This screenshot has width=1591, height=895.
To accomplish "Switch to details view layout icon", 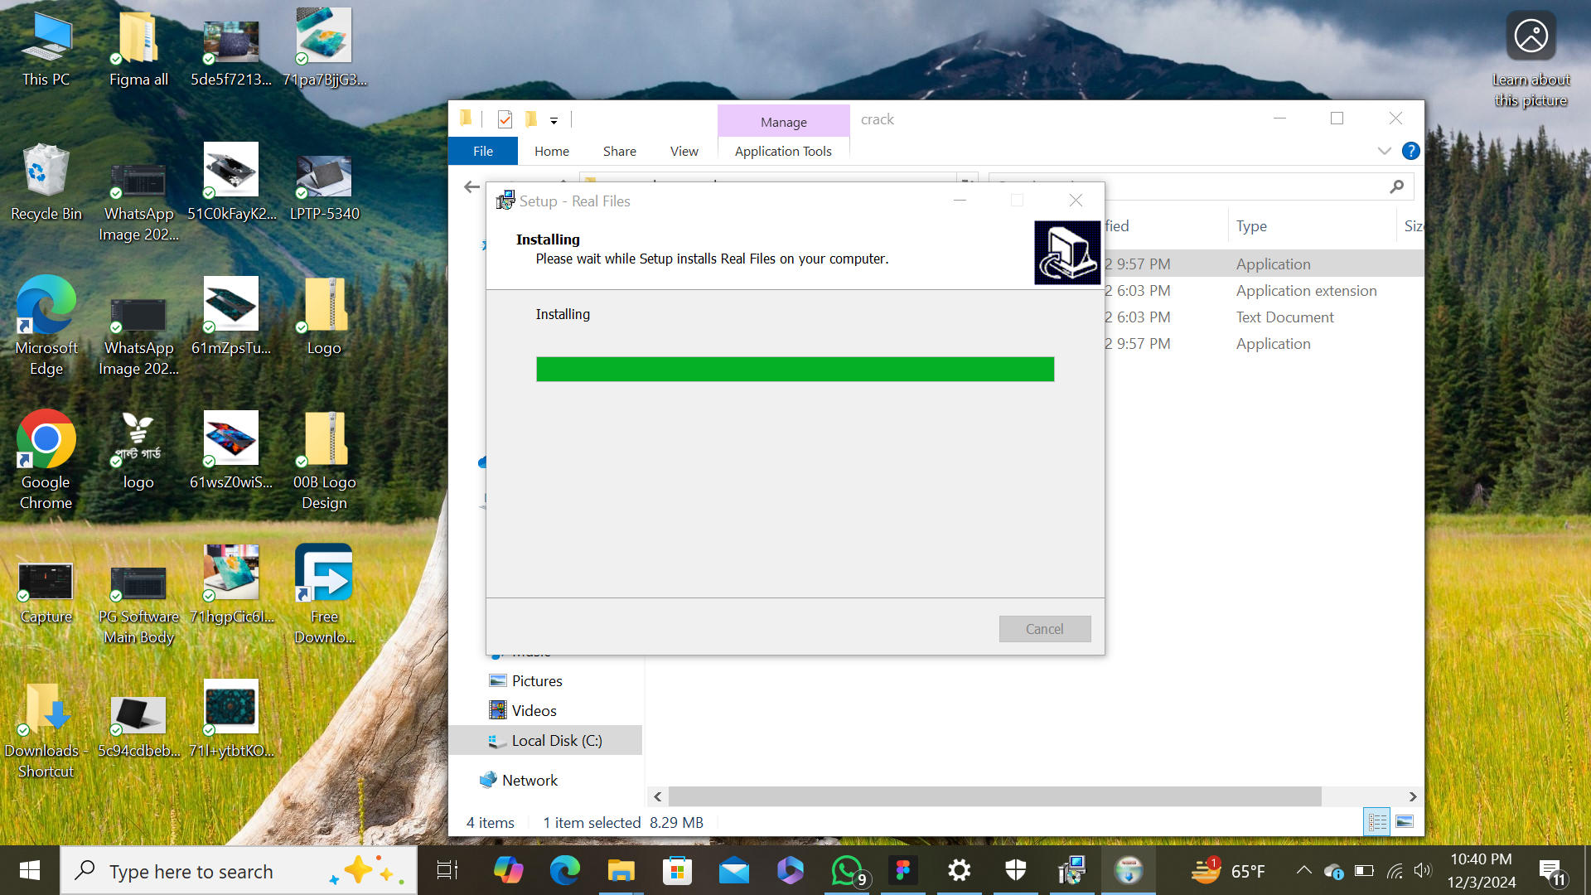I will click(1377, 821).
